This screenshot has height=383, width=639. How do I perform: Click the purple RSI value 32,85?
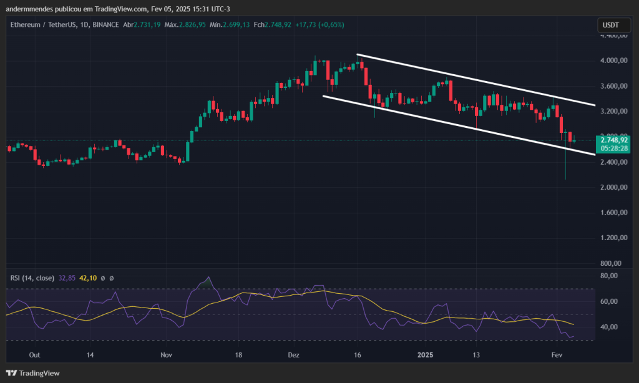pos(67,278)
